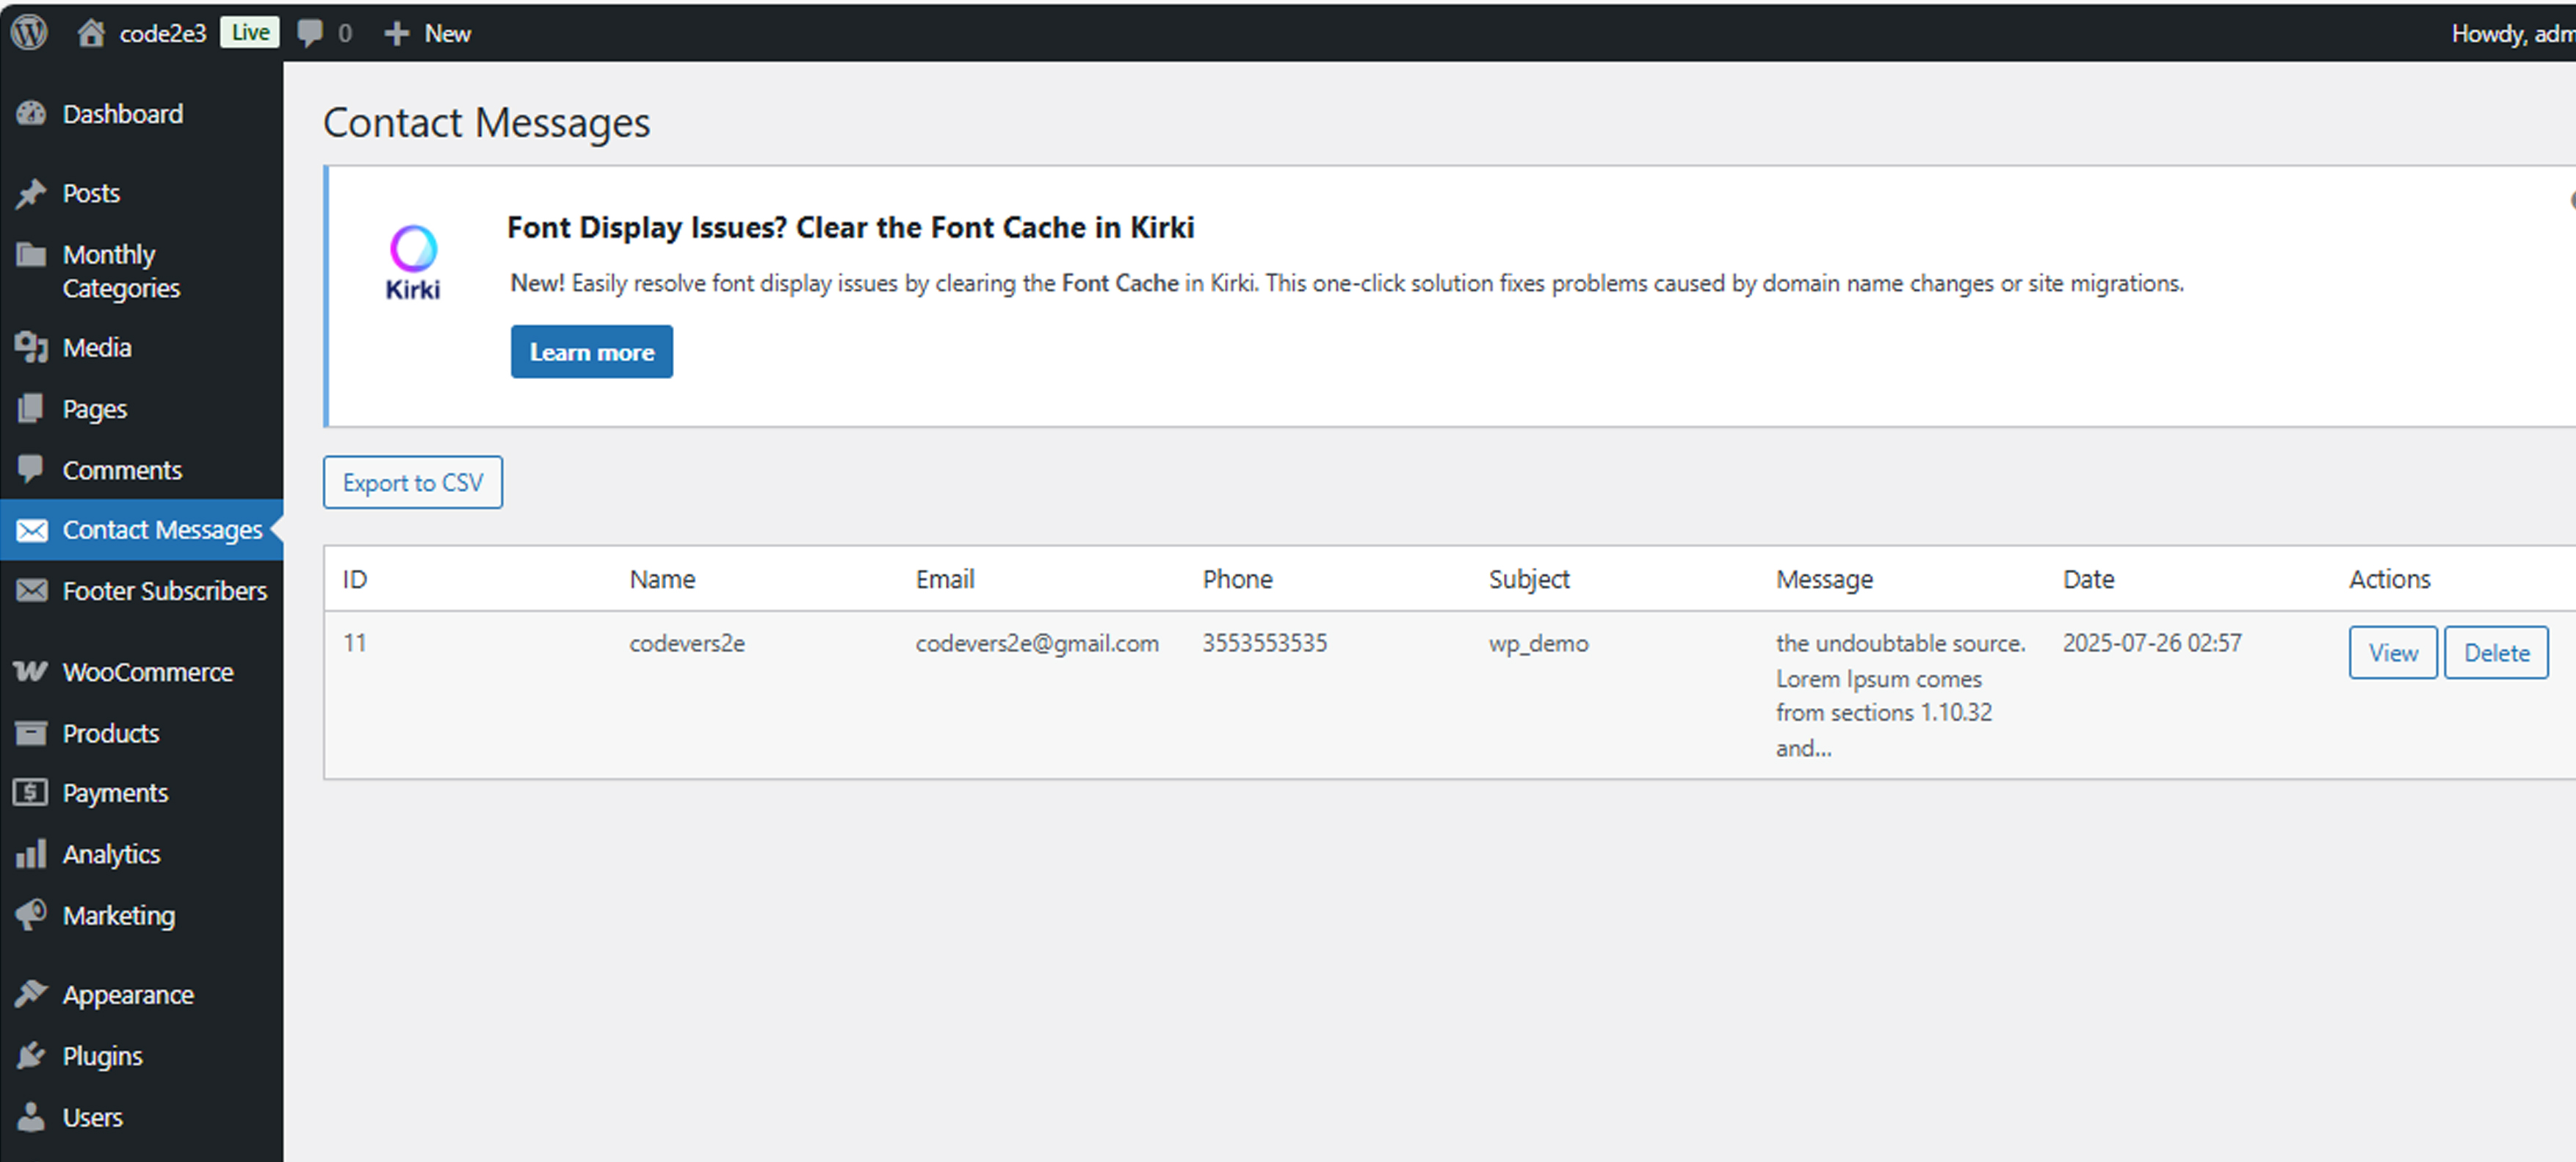Image resolution: width=2576 pixels, height=1162 pixels.
Task: Delete the codevers2e message
Action: click(x=2497, y=653)
